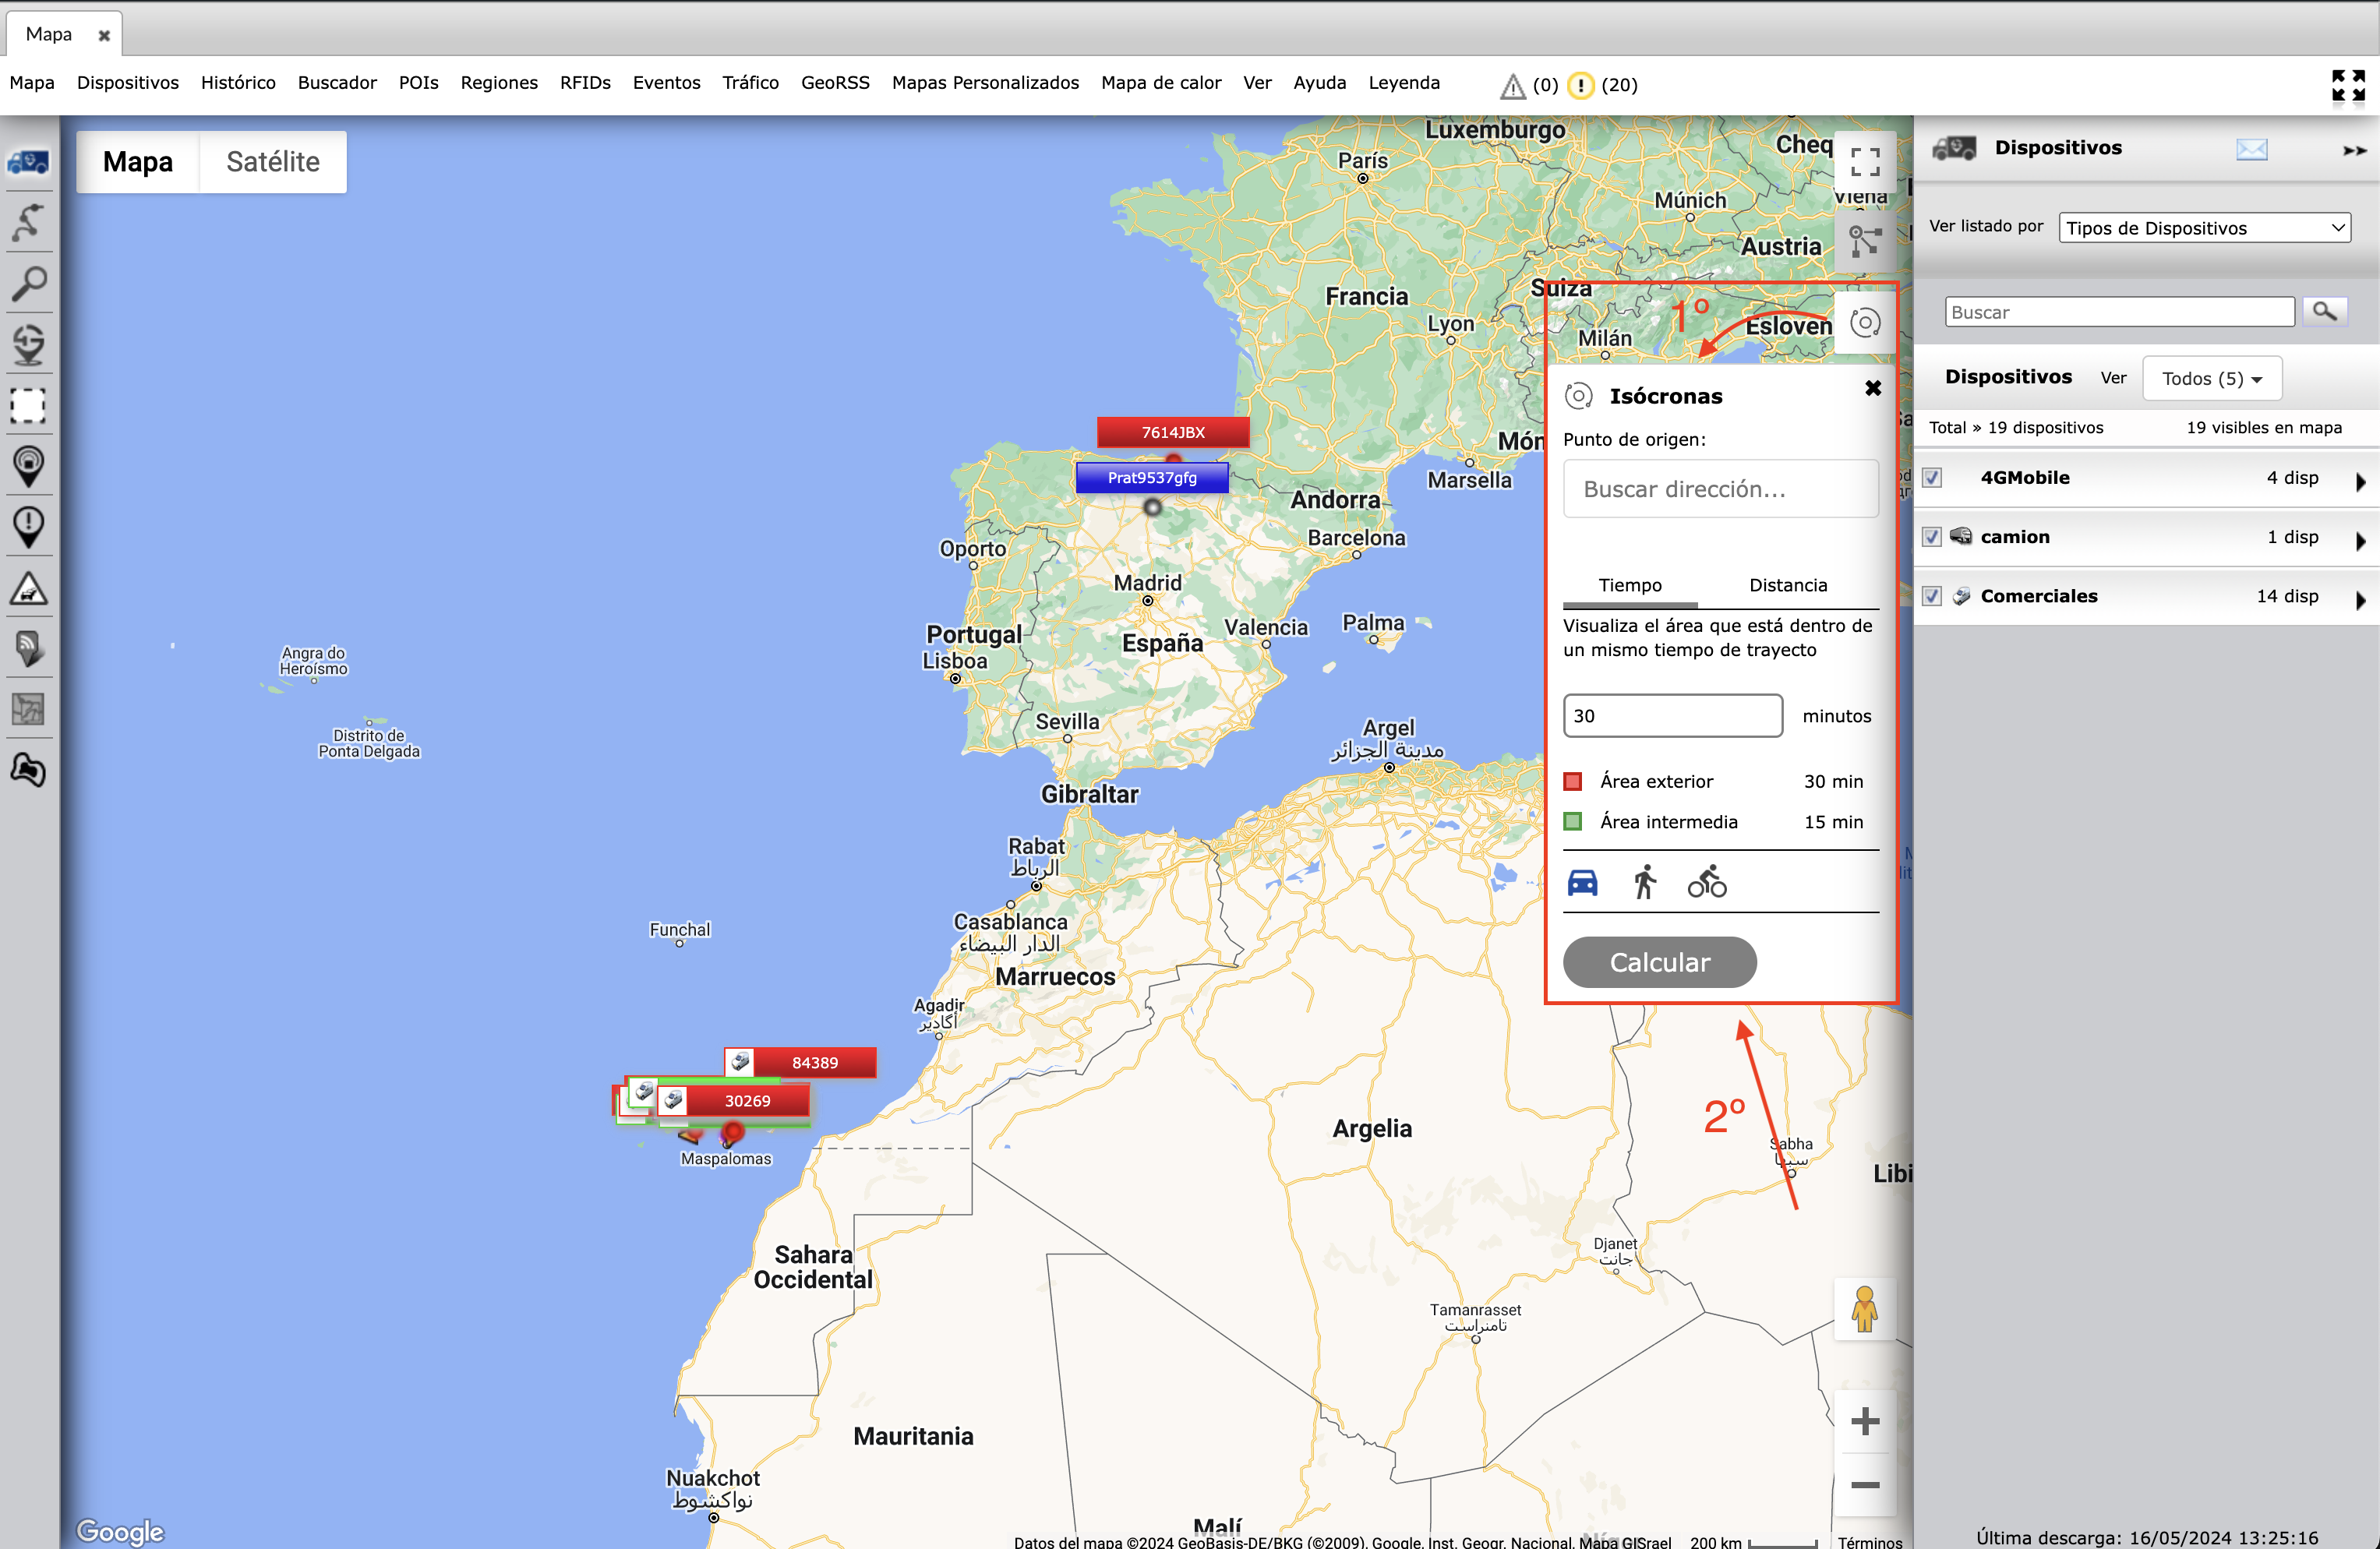Activate the dashed rectangle selection tool

coord(28,405)
